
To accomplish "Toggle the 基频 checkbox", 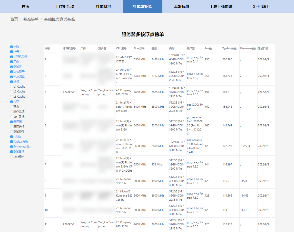I will (12, 82).
